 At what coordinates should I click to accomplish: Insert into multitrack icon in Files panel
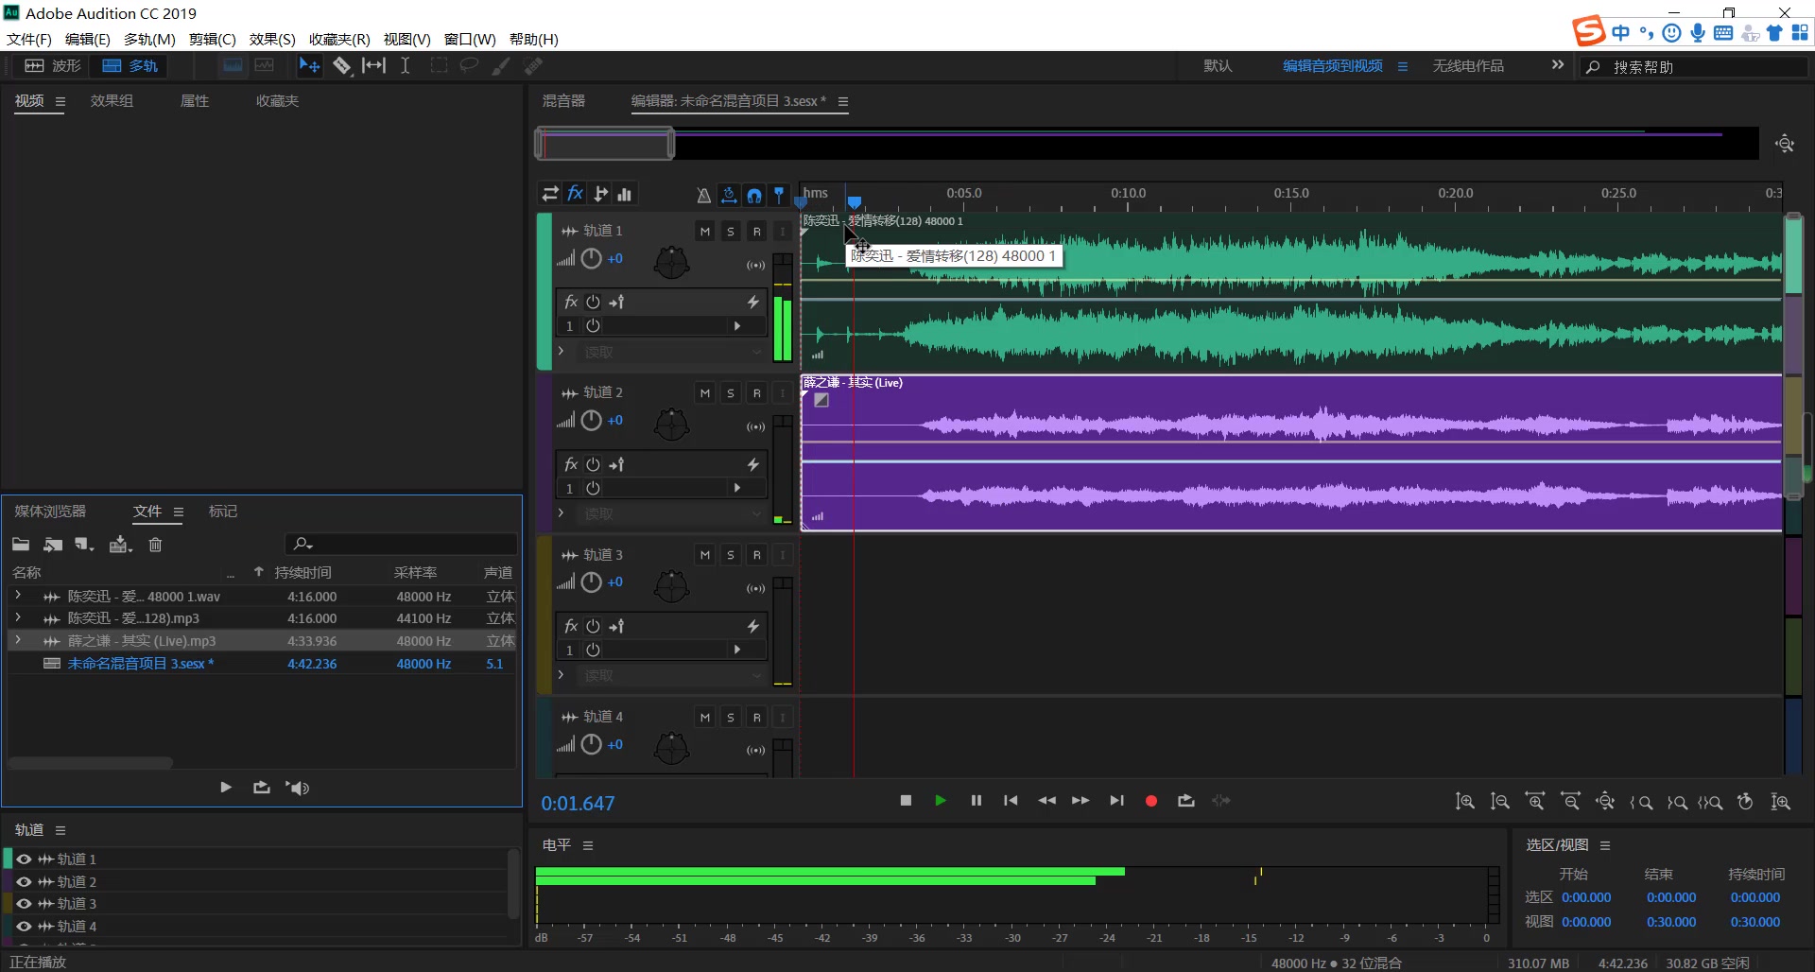[120, 545]
